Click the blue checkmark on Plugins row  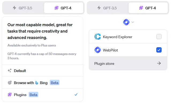tap(76, 94)
